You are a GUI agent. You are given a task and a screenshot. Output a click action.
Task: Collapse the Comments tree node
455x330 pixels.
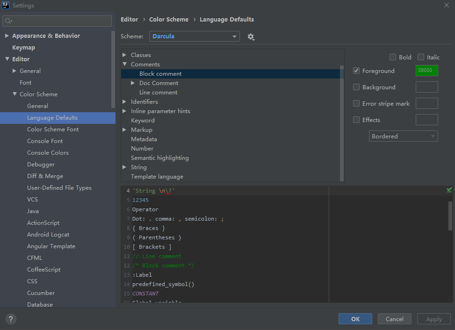[x=125, y=64]
